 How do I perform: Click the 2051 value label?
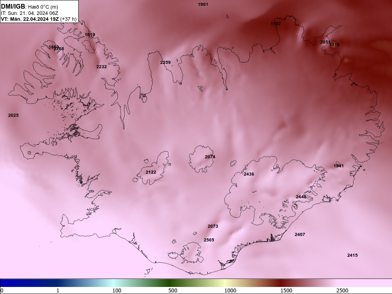(325, 42)
